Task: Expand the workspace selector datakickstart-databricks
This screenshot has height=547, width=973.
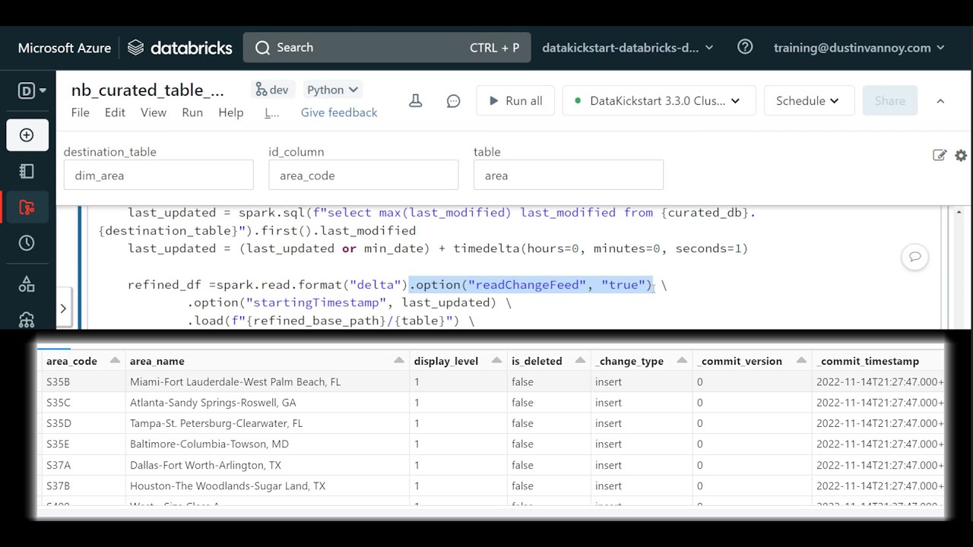Action: point(627,47)
